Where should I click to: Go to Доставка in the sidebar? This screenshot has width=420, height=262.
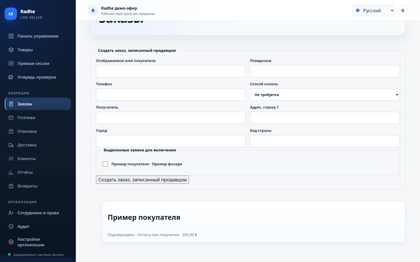(x=38, y=145)
